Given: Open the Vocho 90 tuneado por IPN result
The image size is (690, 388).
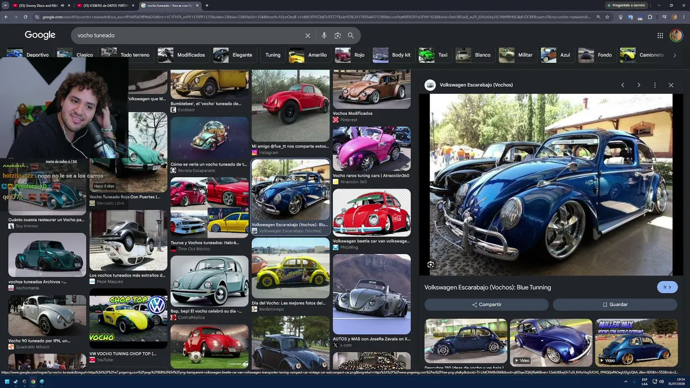Looking at the screenshot, I should point(47,323).
